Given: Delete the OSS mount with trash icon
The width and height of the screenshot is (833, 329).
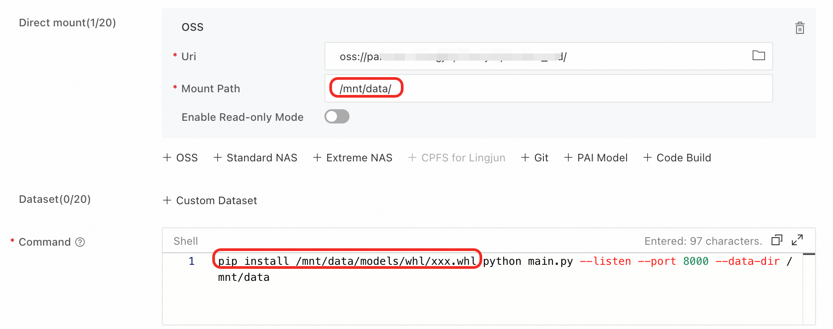Looking at the screenshot, I should pyautogui.click(x=799, y=28).
